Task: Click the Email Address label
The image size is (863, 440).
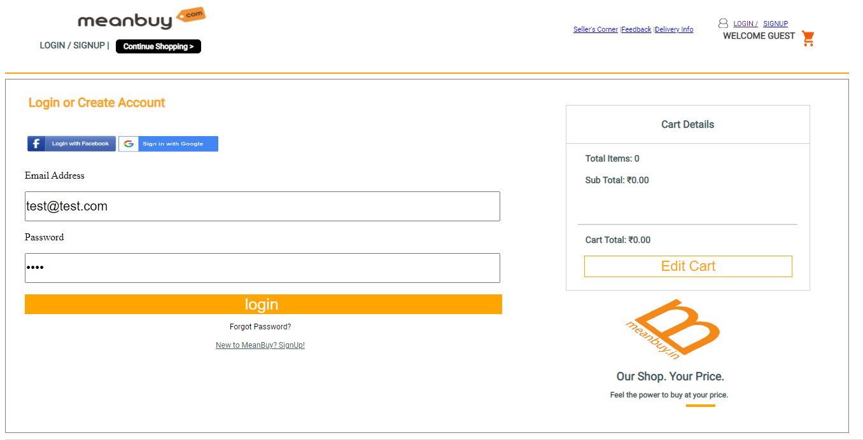Action: click(x=55, y=175)
